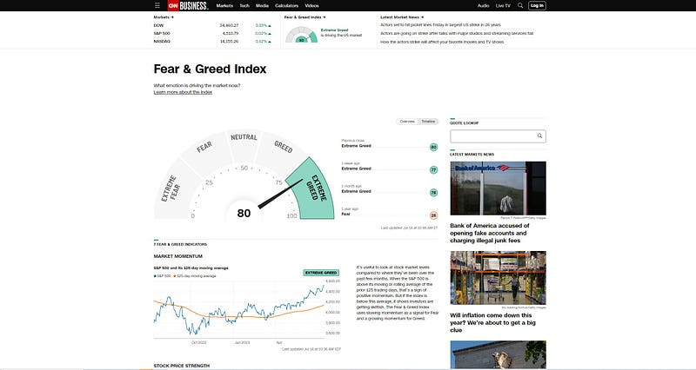Open news about actors set to picket
The width and height of the screenshot is (696, 370).
440,25
